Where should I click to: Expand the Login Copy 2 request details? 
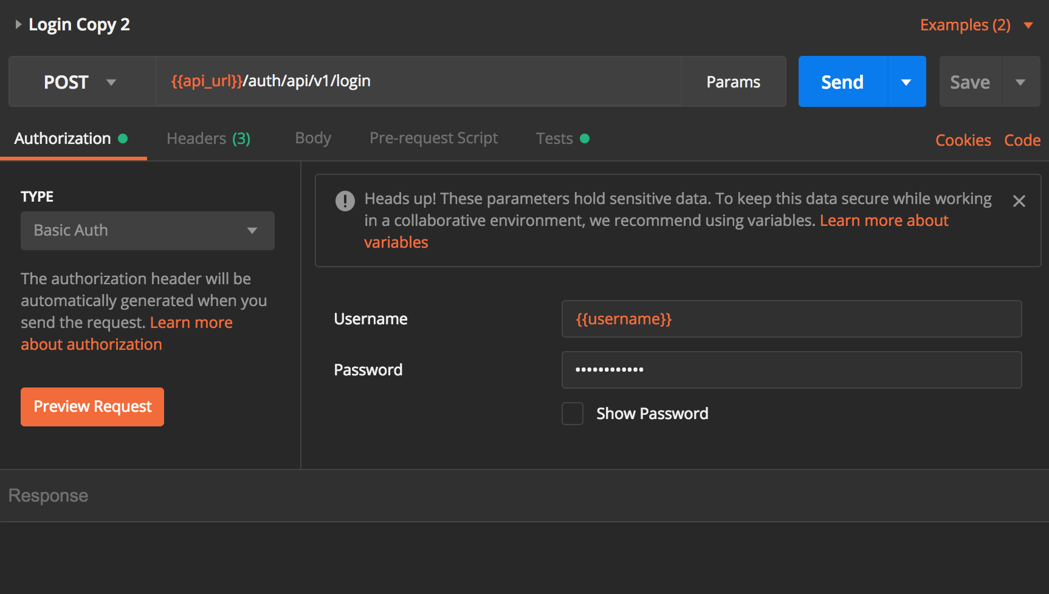18,24
